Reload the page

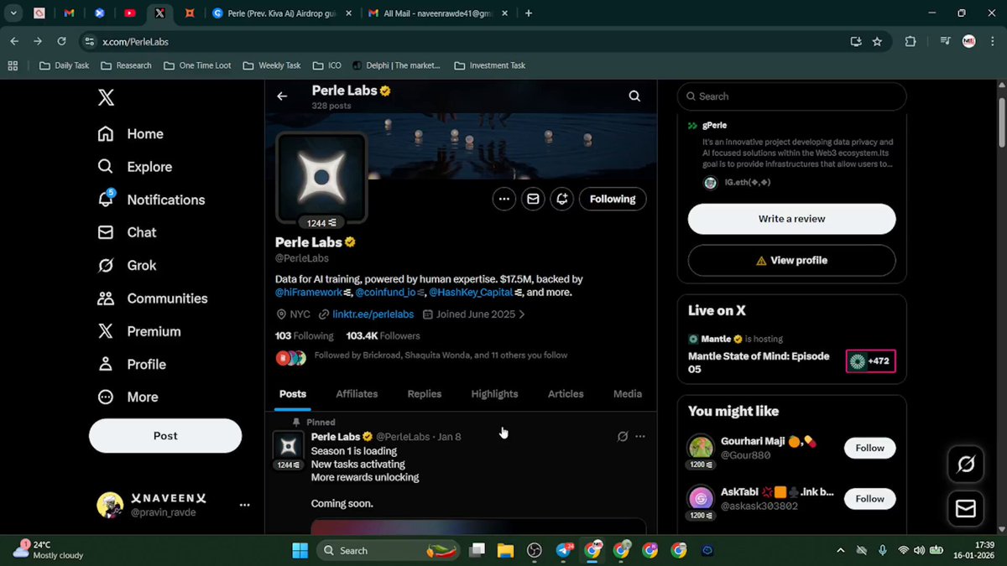coord(61,41)
